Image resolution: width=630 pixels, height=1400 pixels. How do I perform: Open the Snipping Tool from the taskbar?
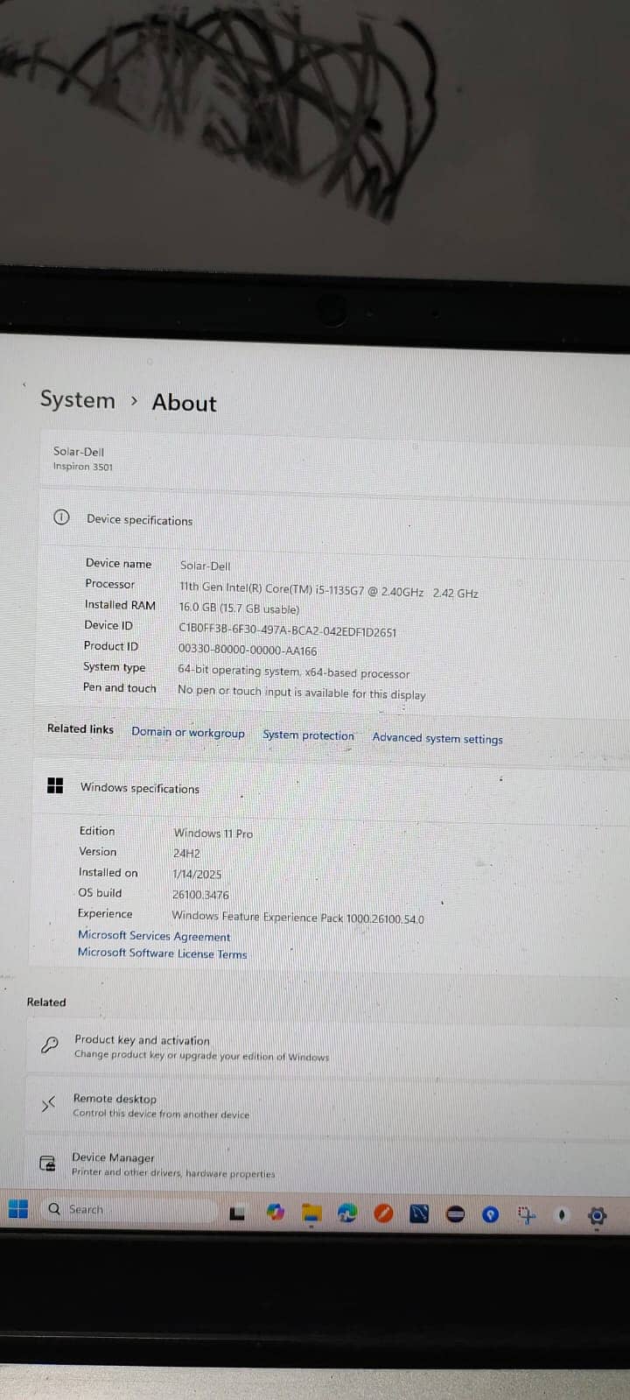[526, 1214]
